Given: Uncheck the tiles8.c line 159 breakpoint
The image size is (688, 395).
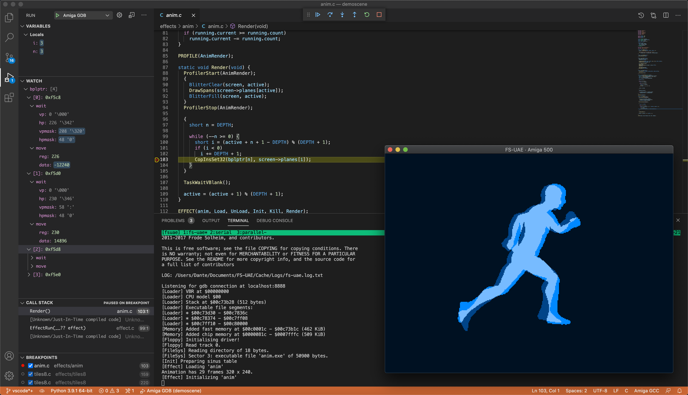Looking at the screenshot, I should (x=31, y=374).
